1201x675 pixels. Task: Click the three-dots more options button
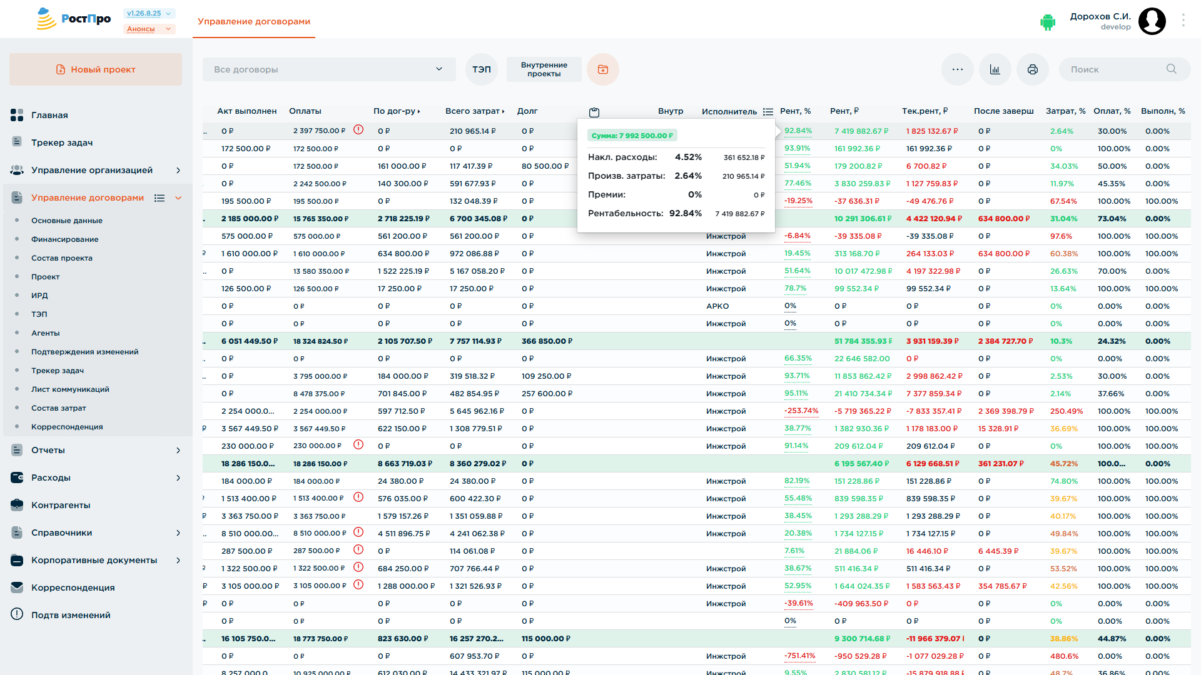pyautogui.click(x=958, y=69)
